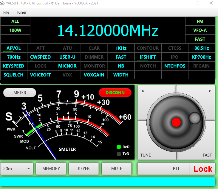Image resolution: width=218 pixels, height=189 pixels.
Task: Select the 700Hz pitch cell
Action: [x=14, y=57]
